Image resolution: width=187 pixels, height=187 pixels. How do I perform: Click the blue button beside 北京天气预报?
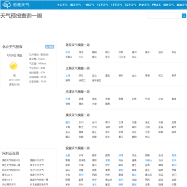[x=50, y=47]
